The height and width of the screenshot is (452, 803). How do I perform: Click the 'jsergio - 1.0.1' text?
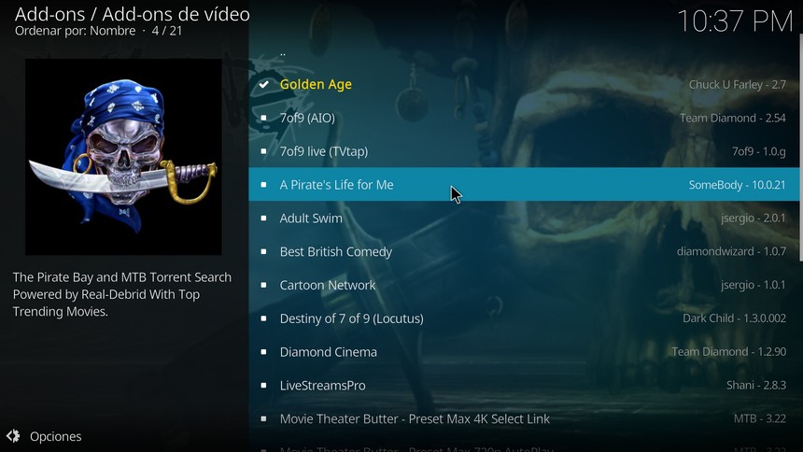point(754,285)
